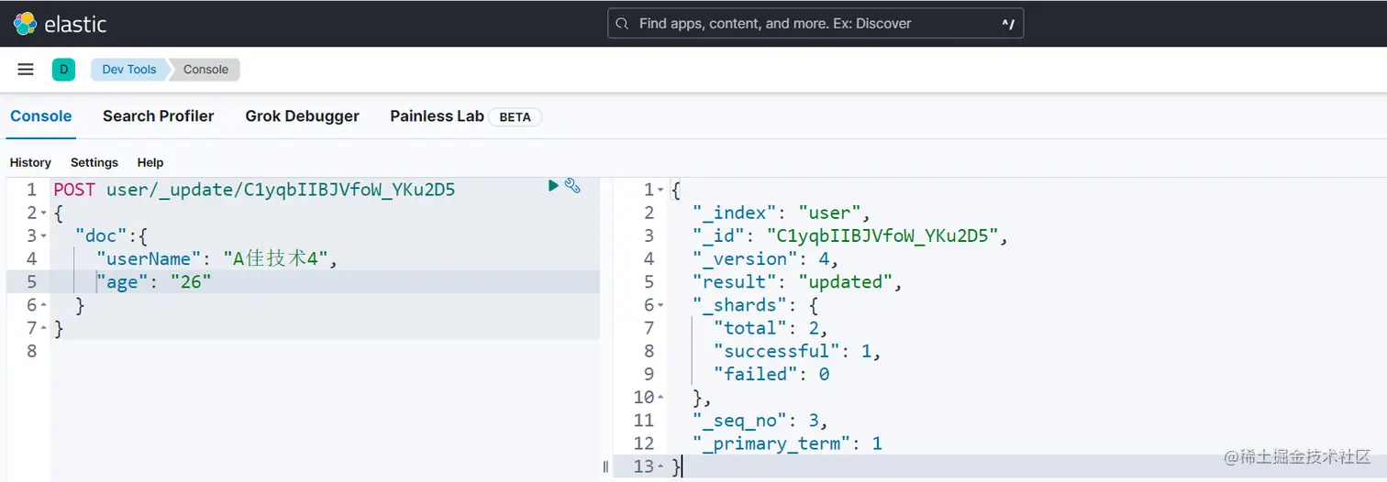Click the Help button
The height and width of the screenshot is (482, 1387).
[x=150, y=162]
